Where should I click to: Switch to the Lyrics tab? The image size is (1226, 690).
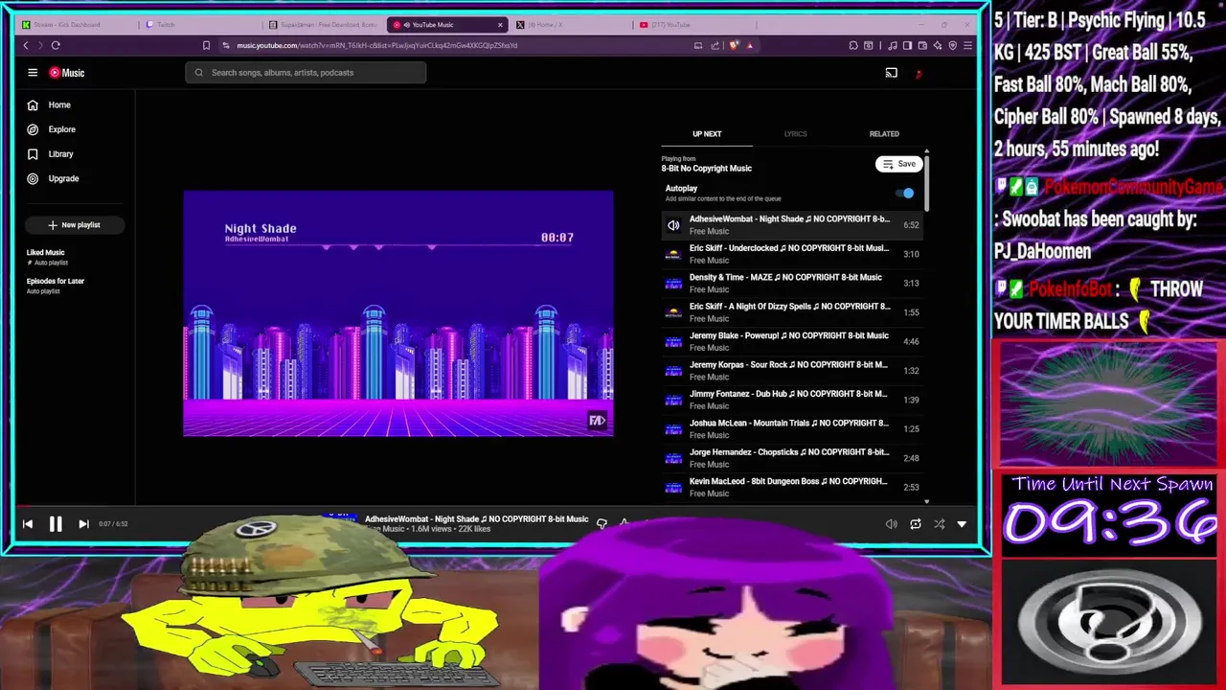[x=795, y=134]
